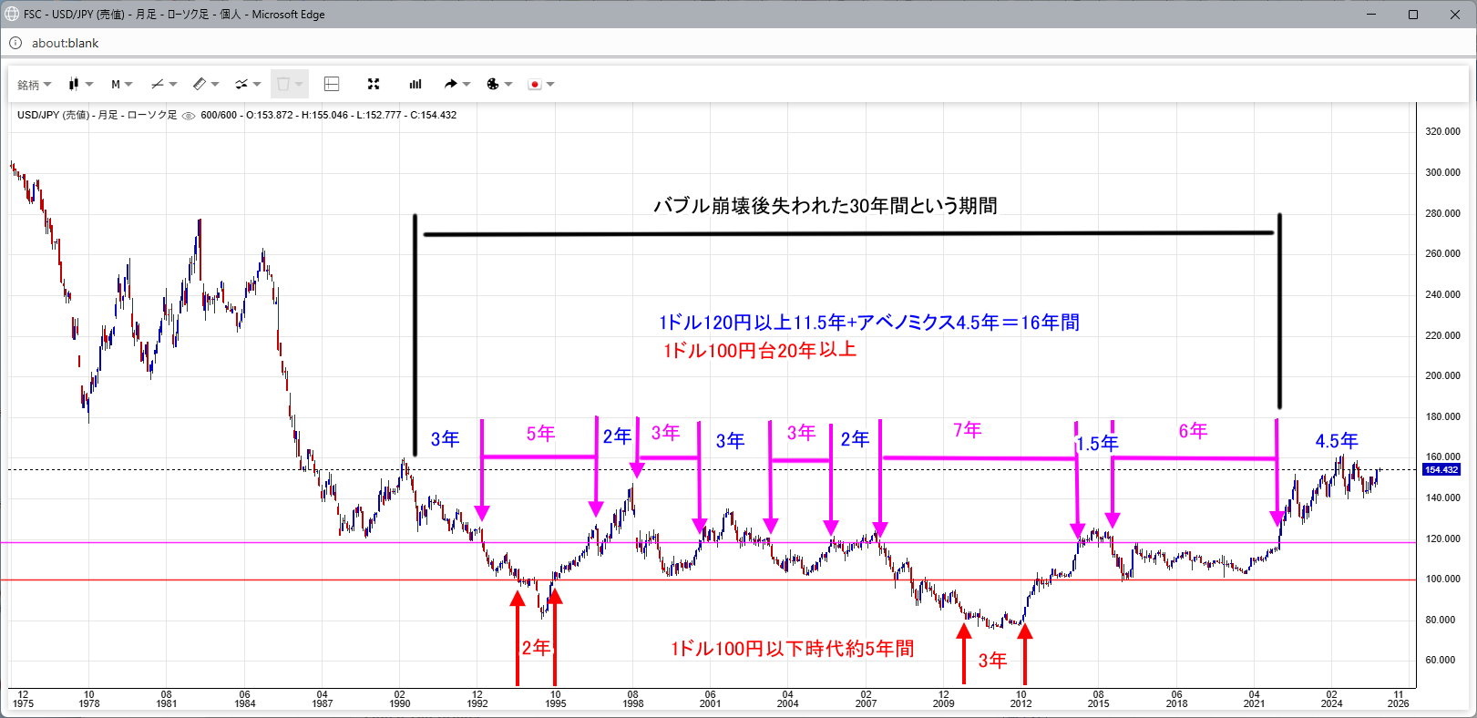Select the trend line drawing tool
The image size is (1477, 718).
(163, 85)
